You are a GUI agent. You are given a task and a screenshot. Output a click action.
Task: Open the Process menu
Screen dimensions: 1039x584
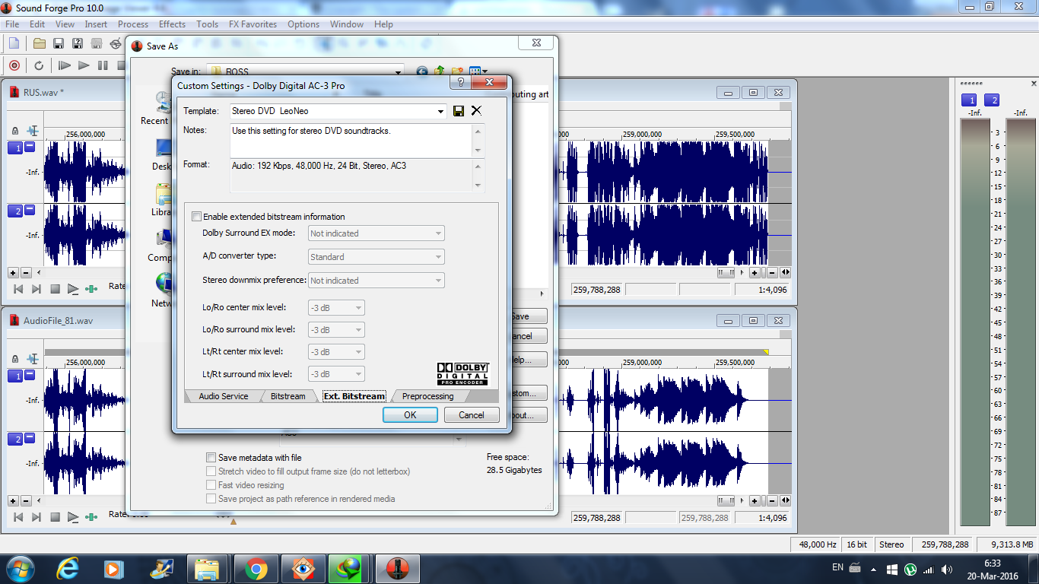pos(133,24)
